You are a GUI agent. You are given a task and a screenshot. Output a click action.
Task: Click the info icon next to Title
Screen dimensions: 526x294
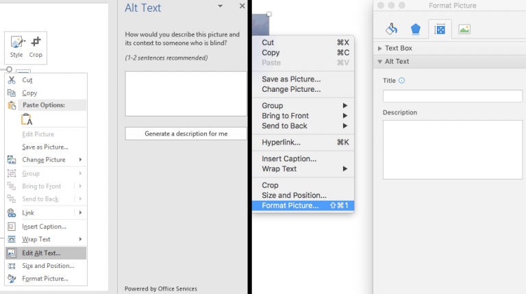[402, 80]
